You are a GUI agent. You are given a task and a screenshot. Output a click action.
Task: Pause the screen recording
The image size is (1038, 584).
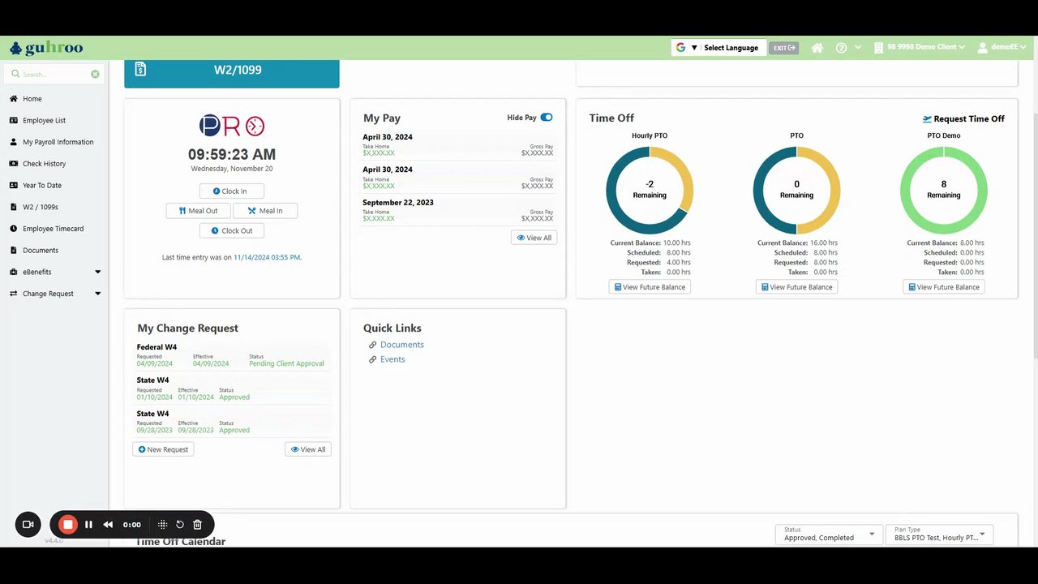(88, 525)
